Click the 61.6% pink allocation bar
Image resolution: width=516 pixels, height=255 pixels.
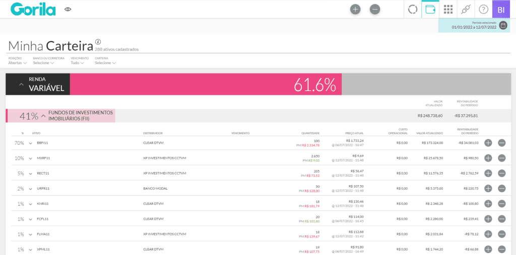(206, 84)
